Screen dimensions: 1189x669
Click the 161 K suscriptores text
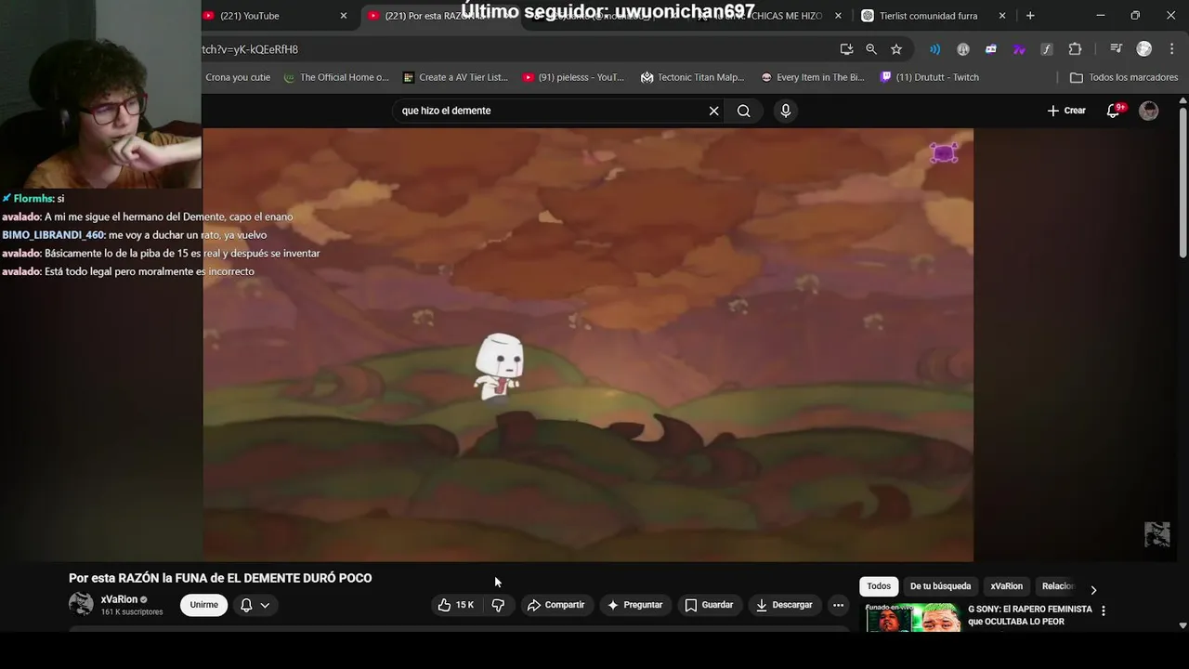132,612
